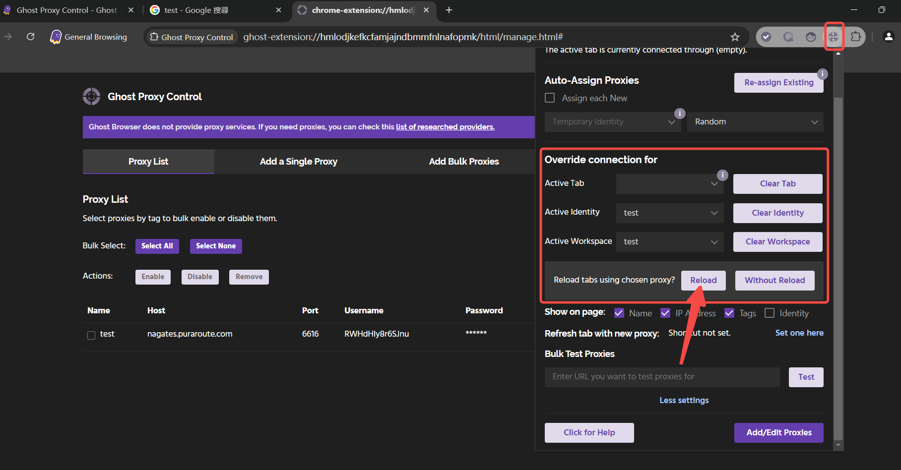Uncheck IP Address in Show on page

click(x=665, y=313)
